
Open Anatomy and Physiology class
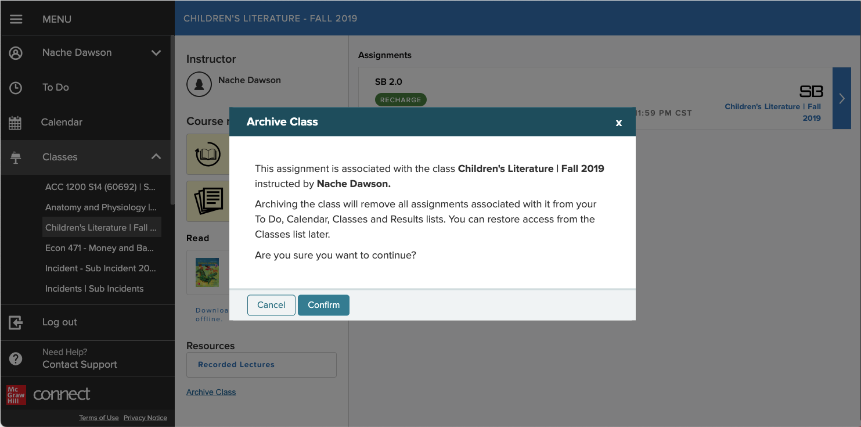pyautogui.click(x=101, y=207)
